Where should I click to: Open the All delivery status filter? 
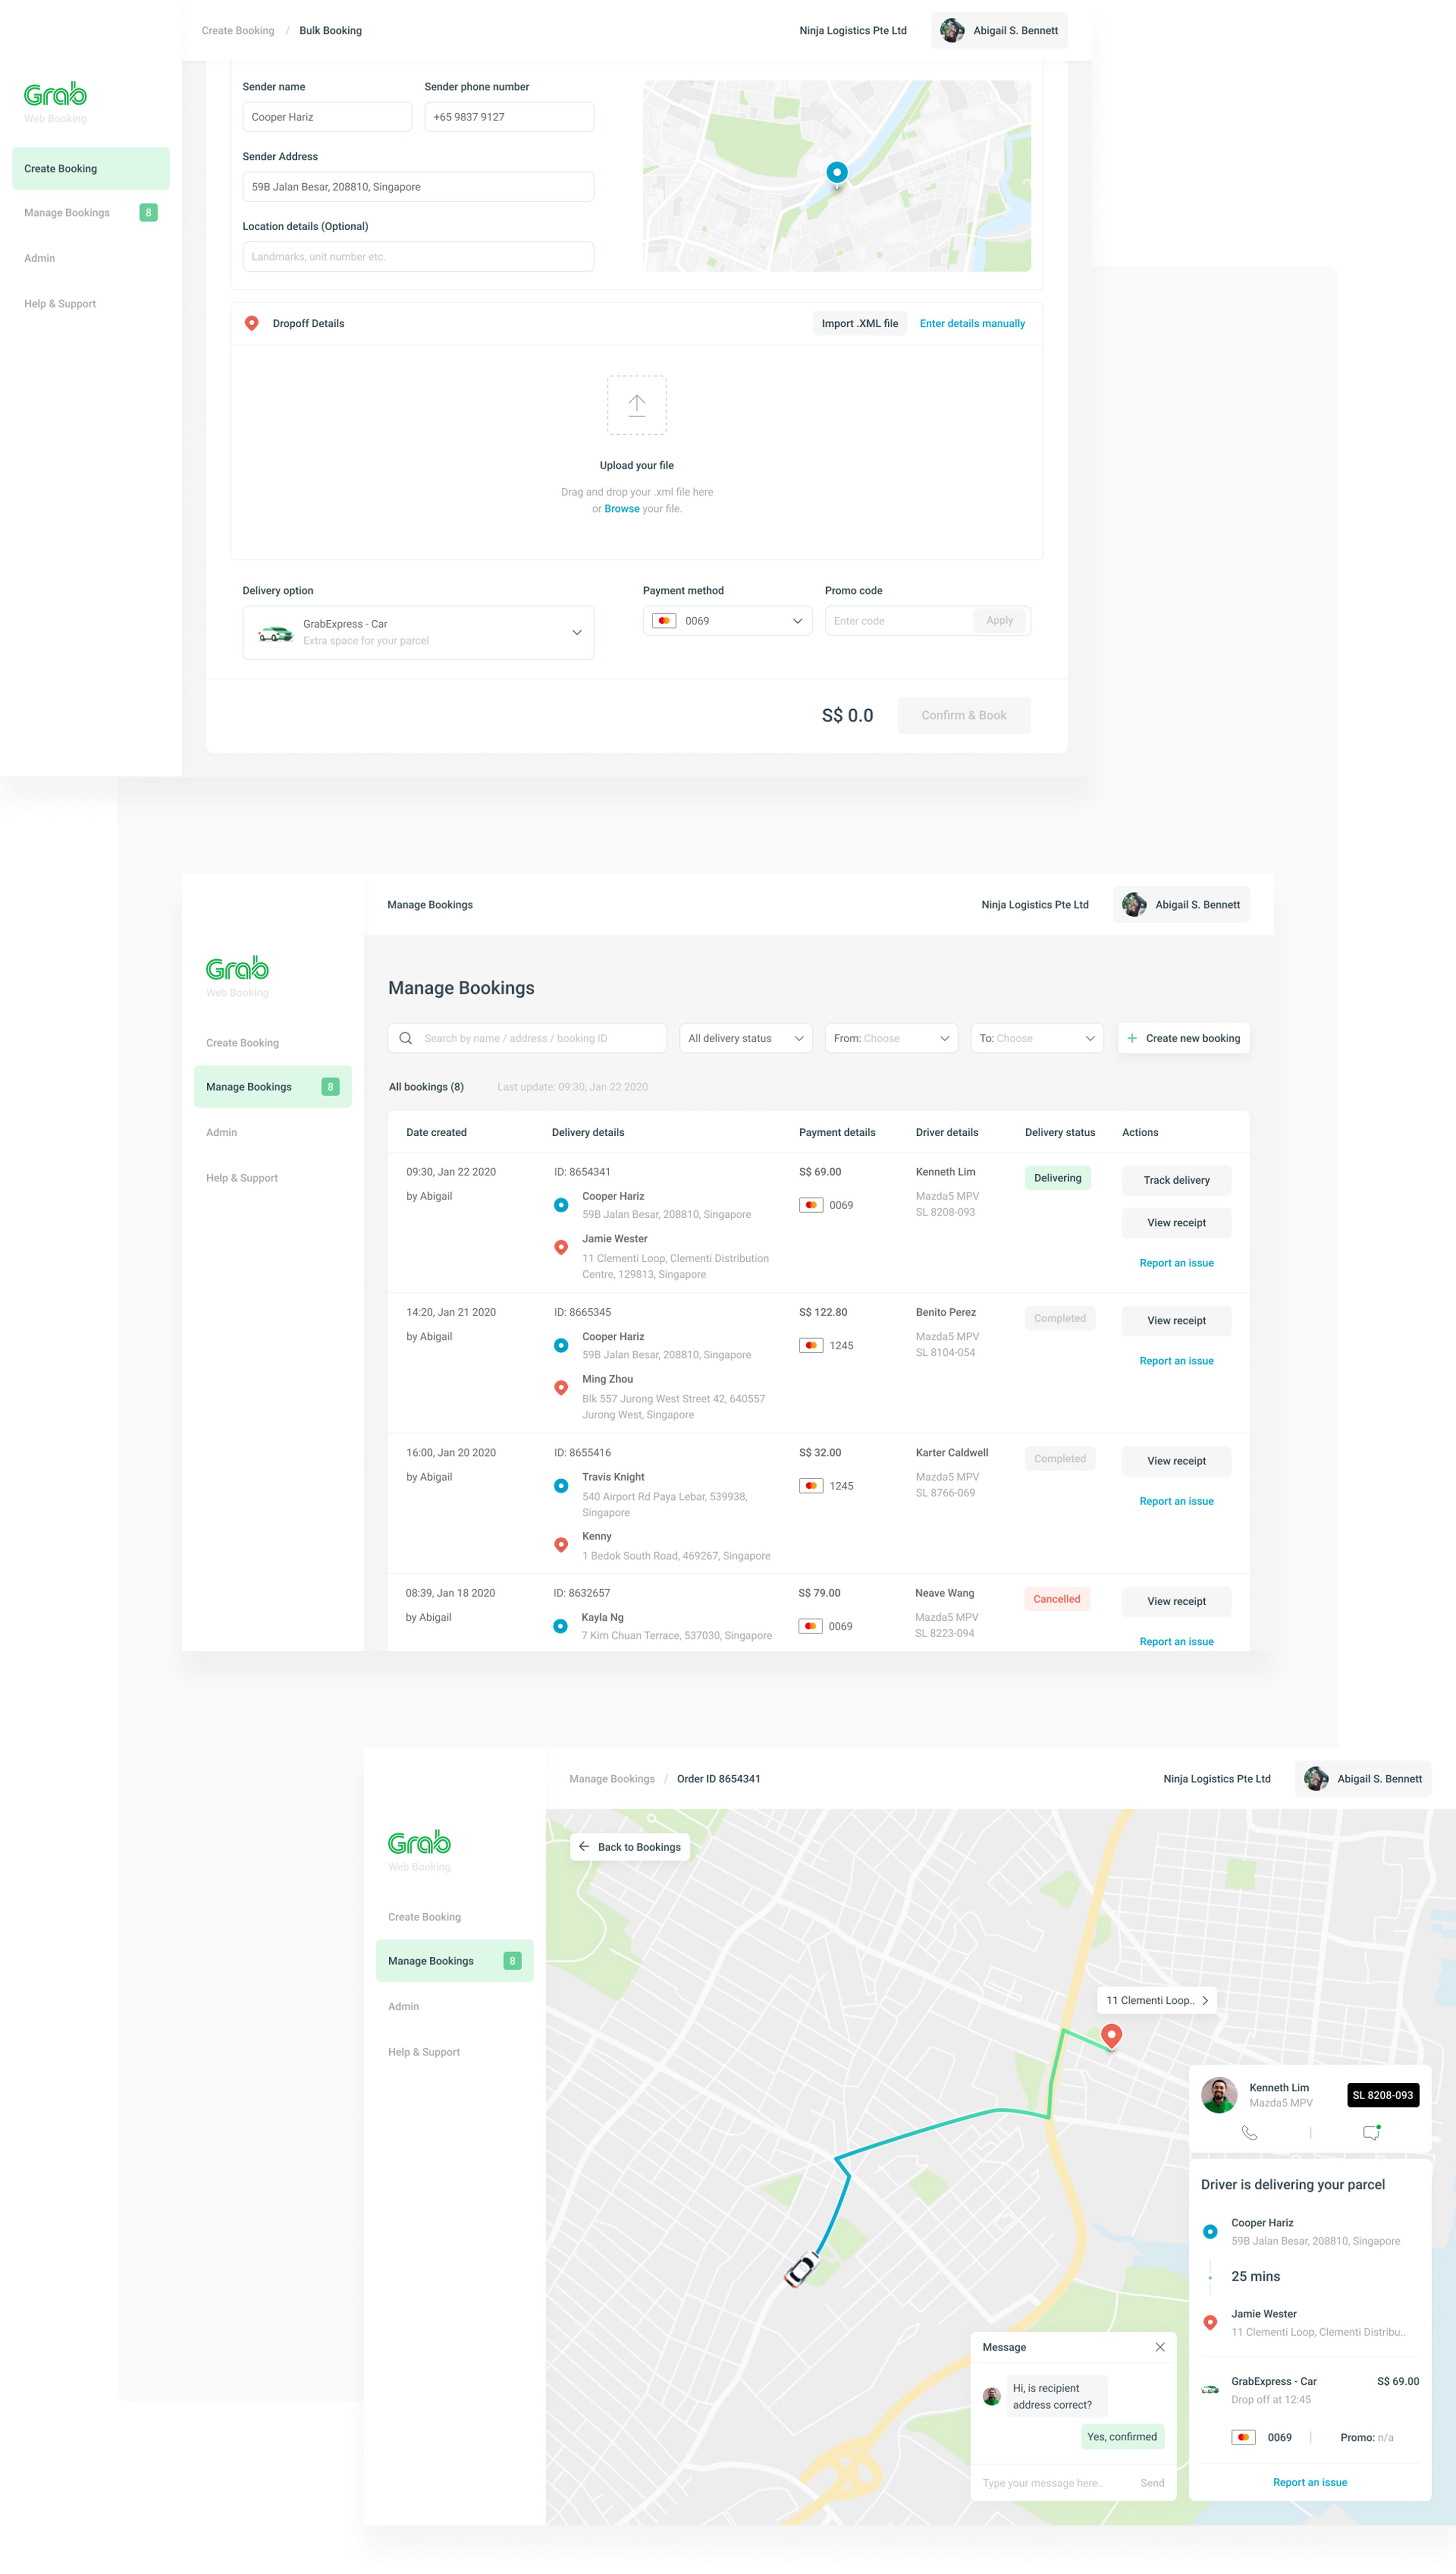[x=745, y=1038]
